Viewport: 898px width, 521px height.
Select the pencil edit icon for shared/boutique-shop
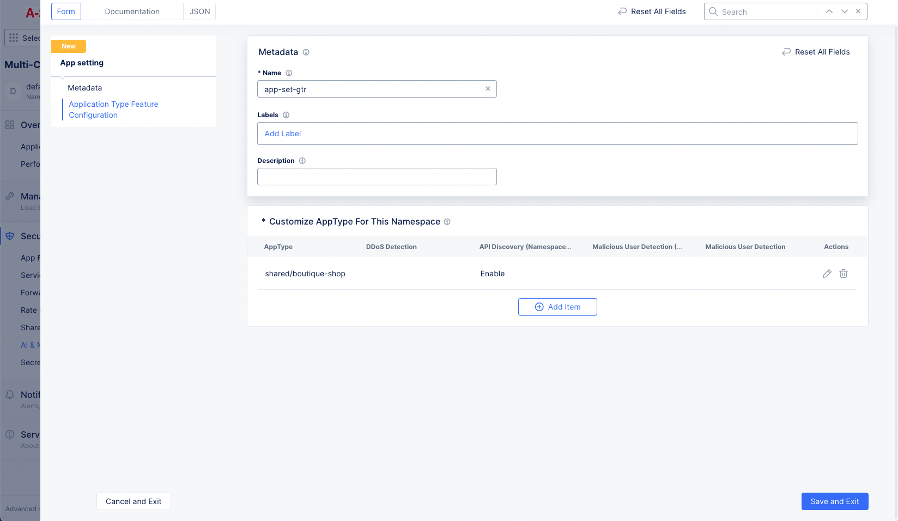click(x=827, y=274)
